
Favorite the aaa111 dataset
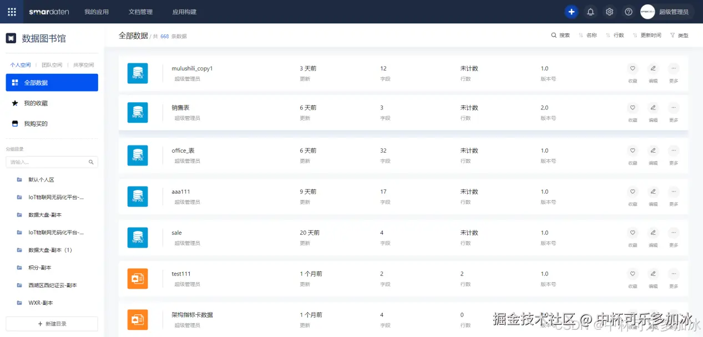click(633, 192)
